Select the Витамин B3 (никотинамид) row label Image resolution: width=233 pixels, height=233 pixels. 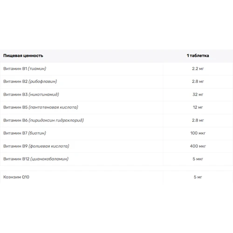tap(31, 95)
